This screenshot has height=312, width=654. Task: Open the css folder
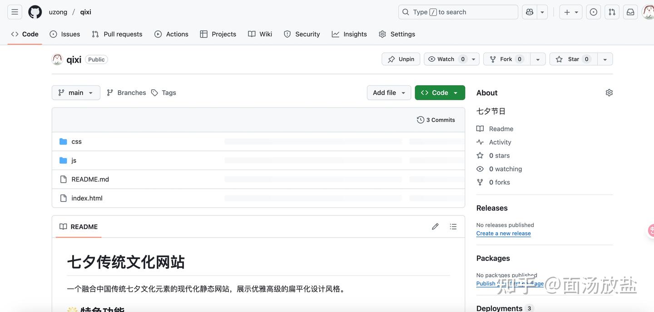(x=76, y=141)
